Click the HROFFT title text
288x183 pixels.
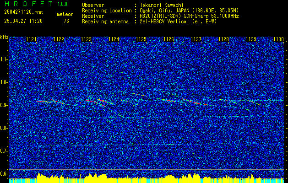click(x=28, y=4)
